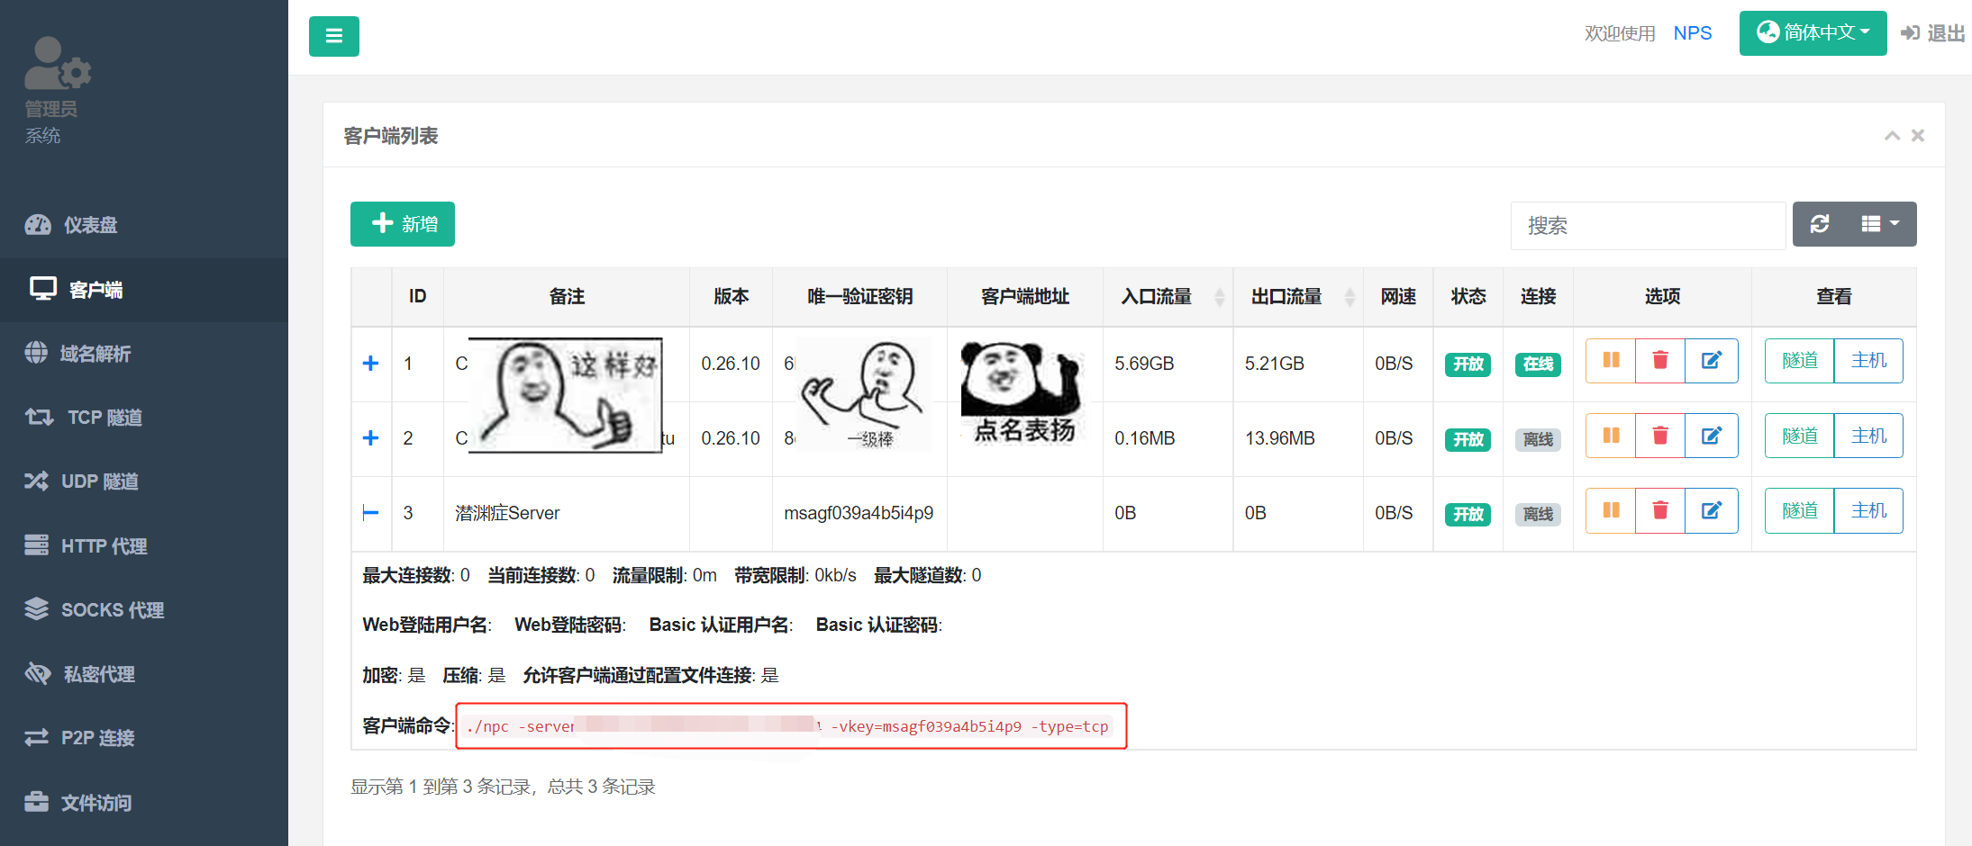Toggle pause for client 2
The width and height of the screenshot is (1972, 846).
tap(1611, 436)
